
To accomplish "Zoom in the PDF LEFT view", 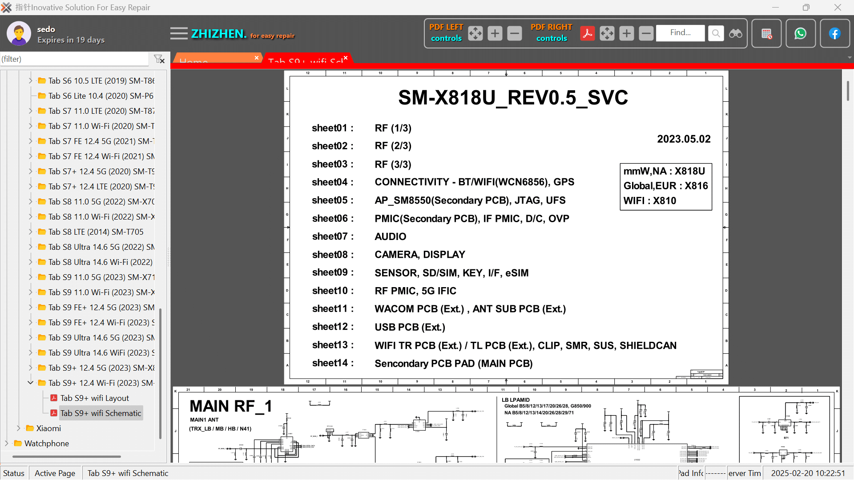I will point(495,33).
